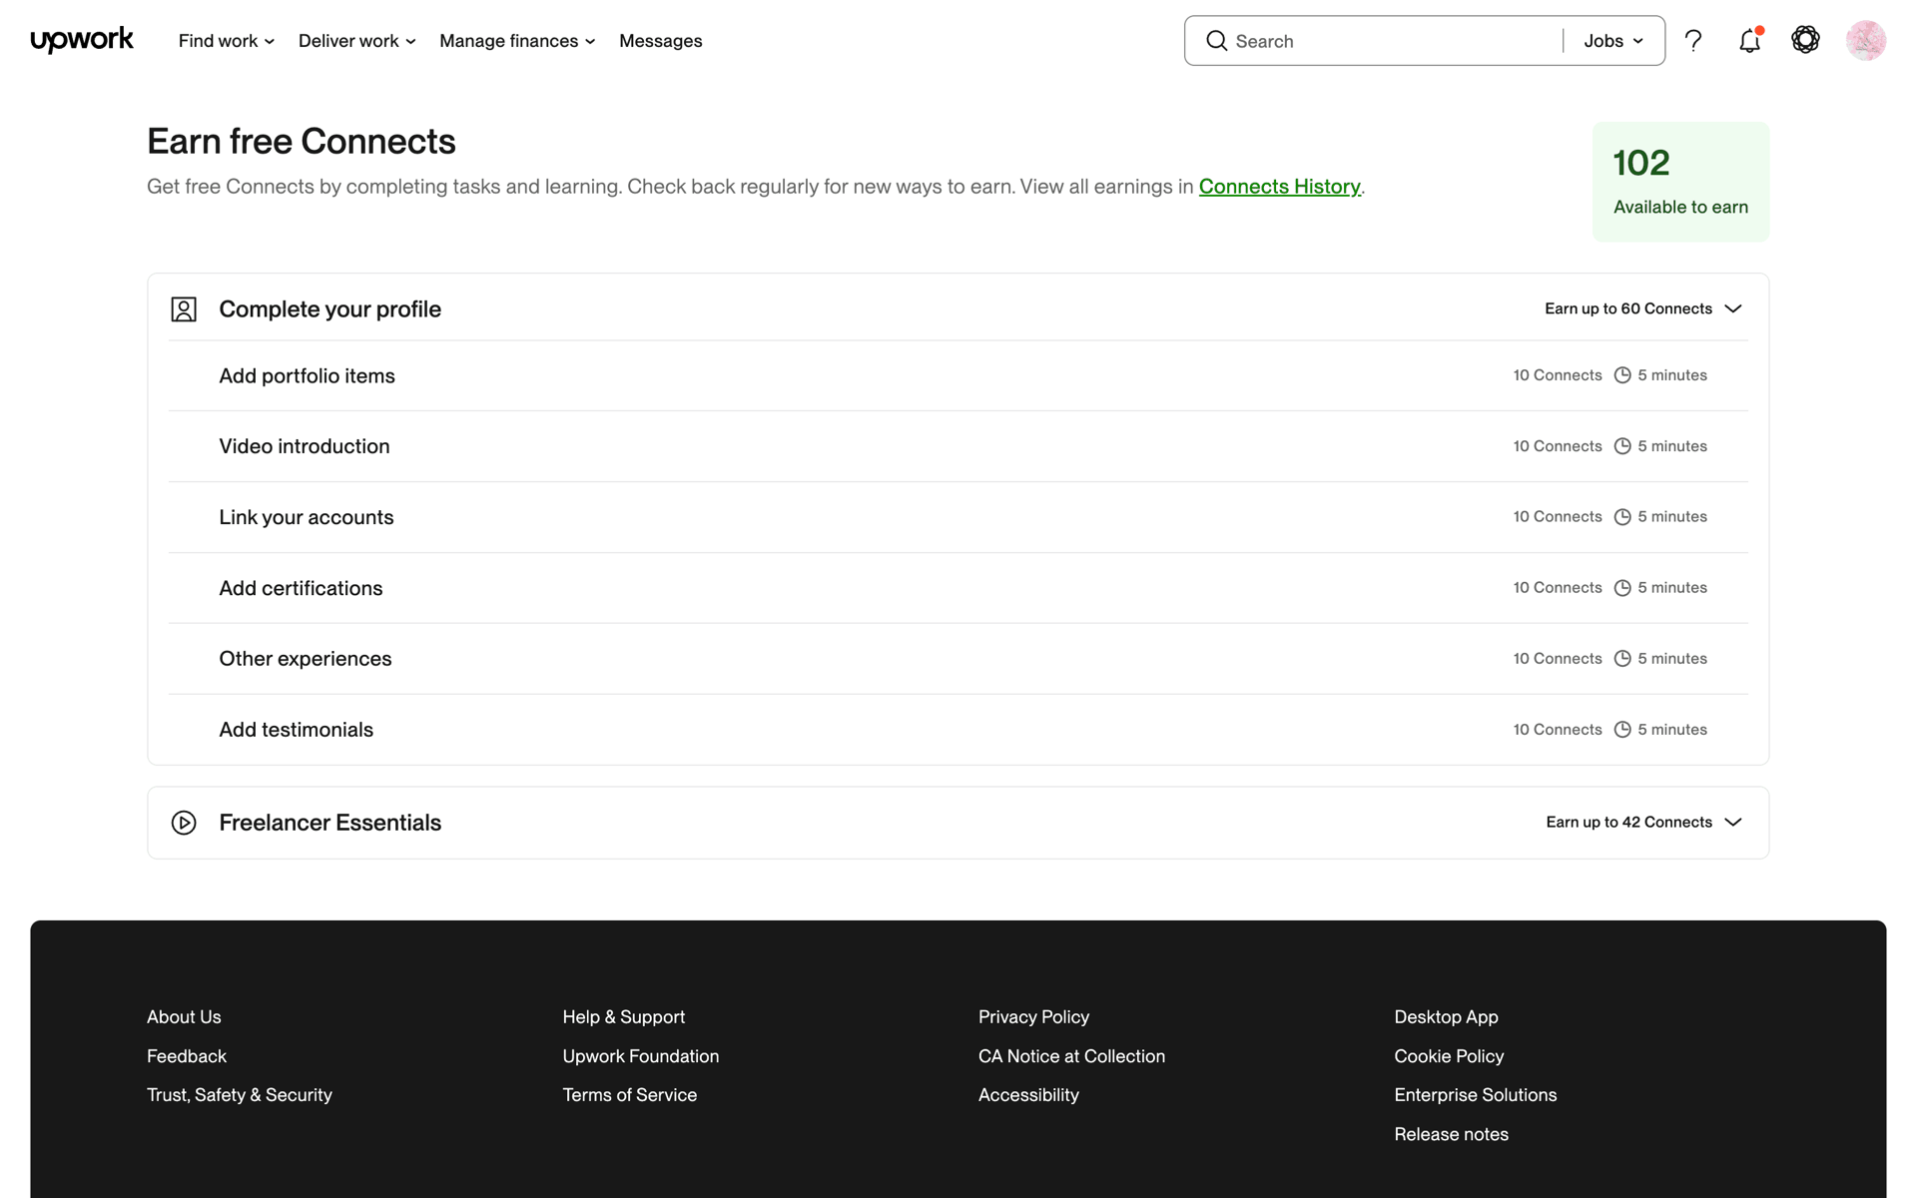This screenshot has height=1198, width=1917.
Task: Open the help question mark icon
Action: pyautogui.click(x=1693, y=41)
